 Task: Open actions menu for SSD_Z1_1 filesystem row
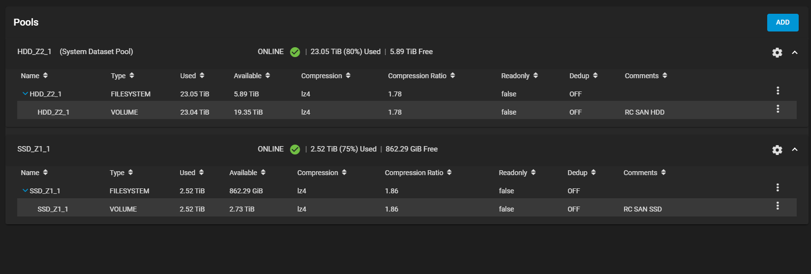[x=778, y=187]
